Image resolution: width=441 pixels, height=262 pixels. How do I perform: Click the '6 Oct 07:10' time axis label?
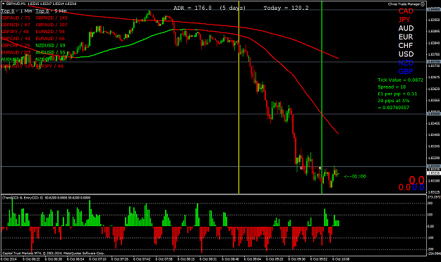click(x=97, y=259)
